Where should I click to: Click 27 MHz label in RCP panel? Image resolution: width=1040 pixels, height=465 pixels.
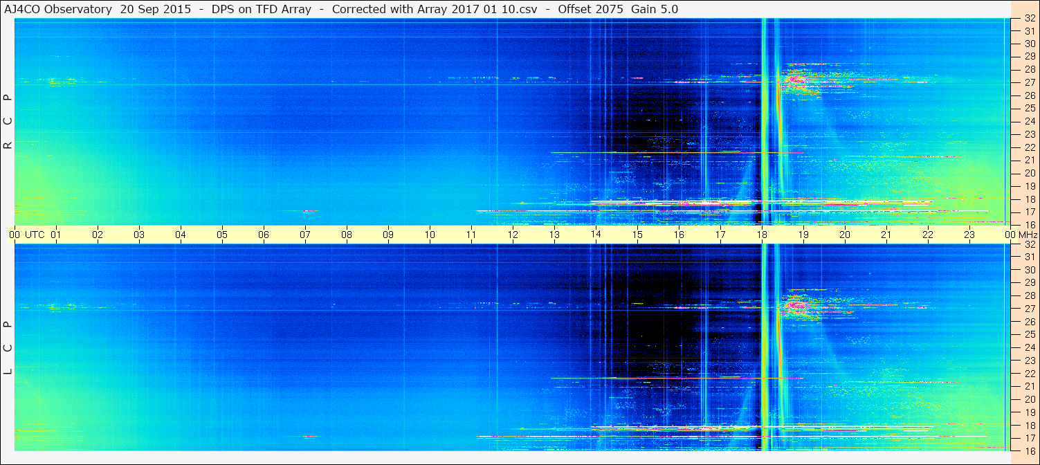[x=1029, y=82]
